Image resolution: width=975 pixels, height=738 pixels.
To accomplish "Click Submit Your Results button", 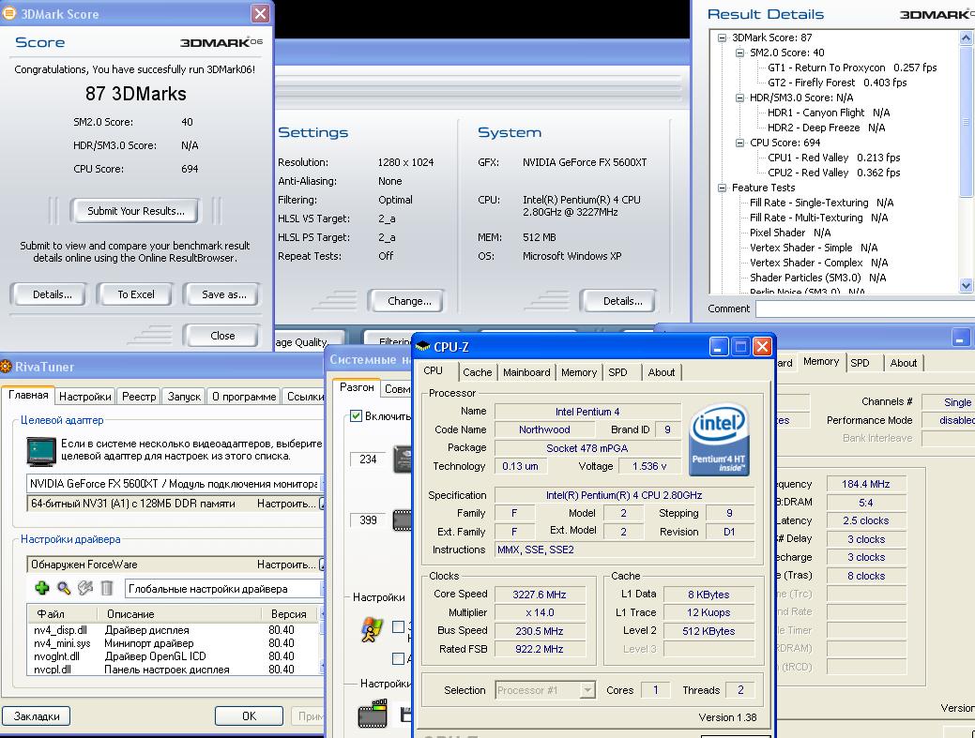I will click(135, 211).
